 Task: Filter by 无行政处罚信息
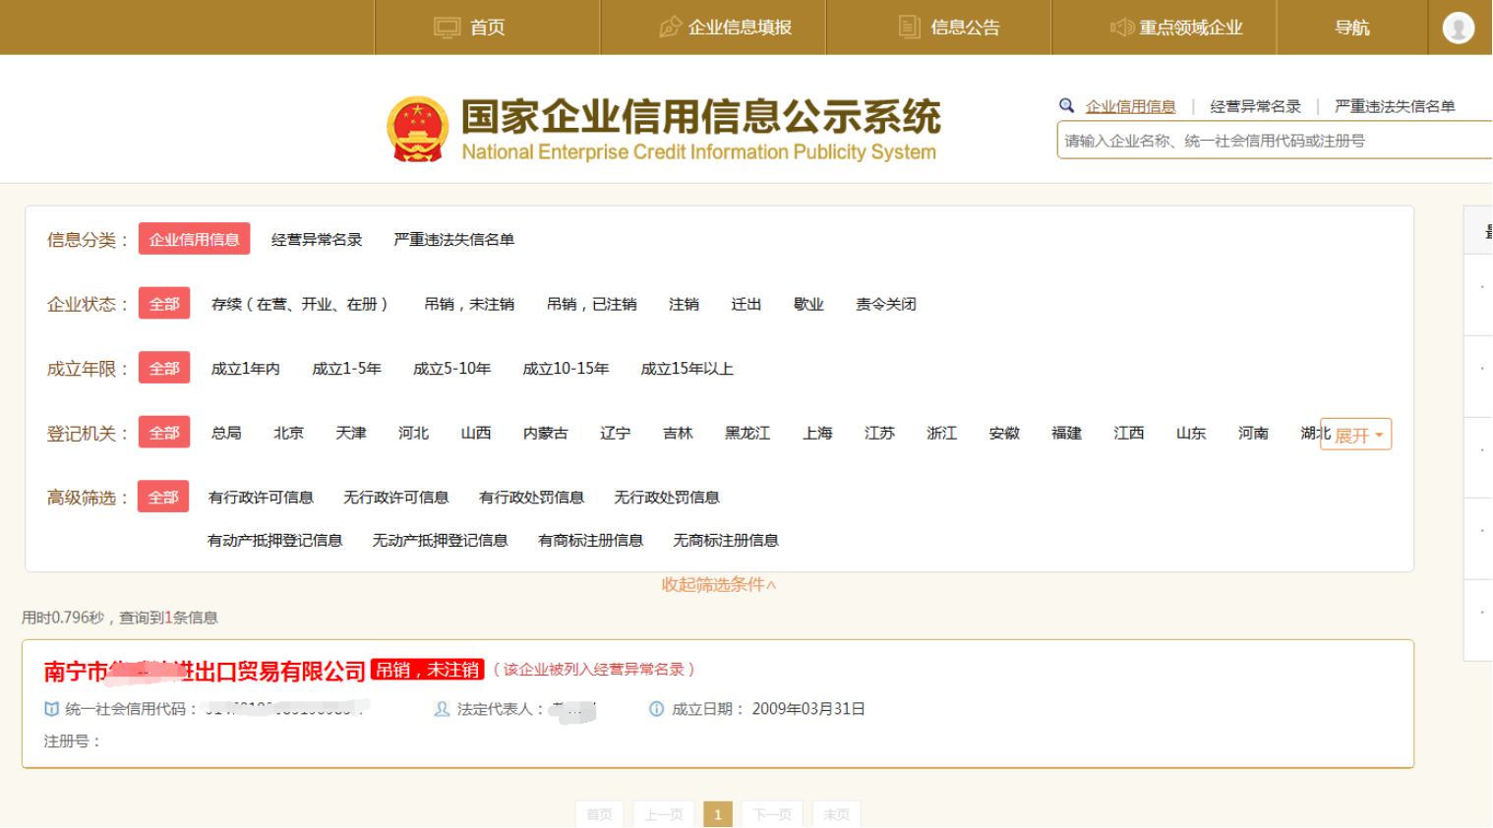[667, 498]
